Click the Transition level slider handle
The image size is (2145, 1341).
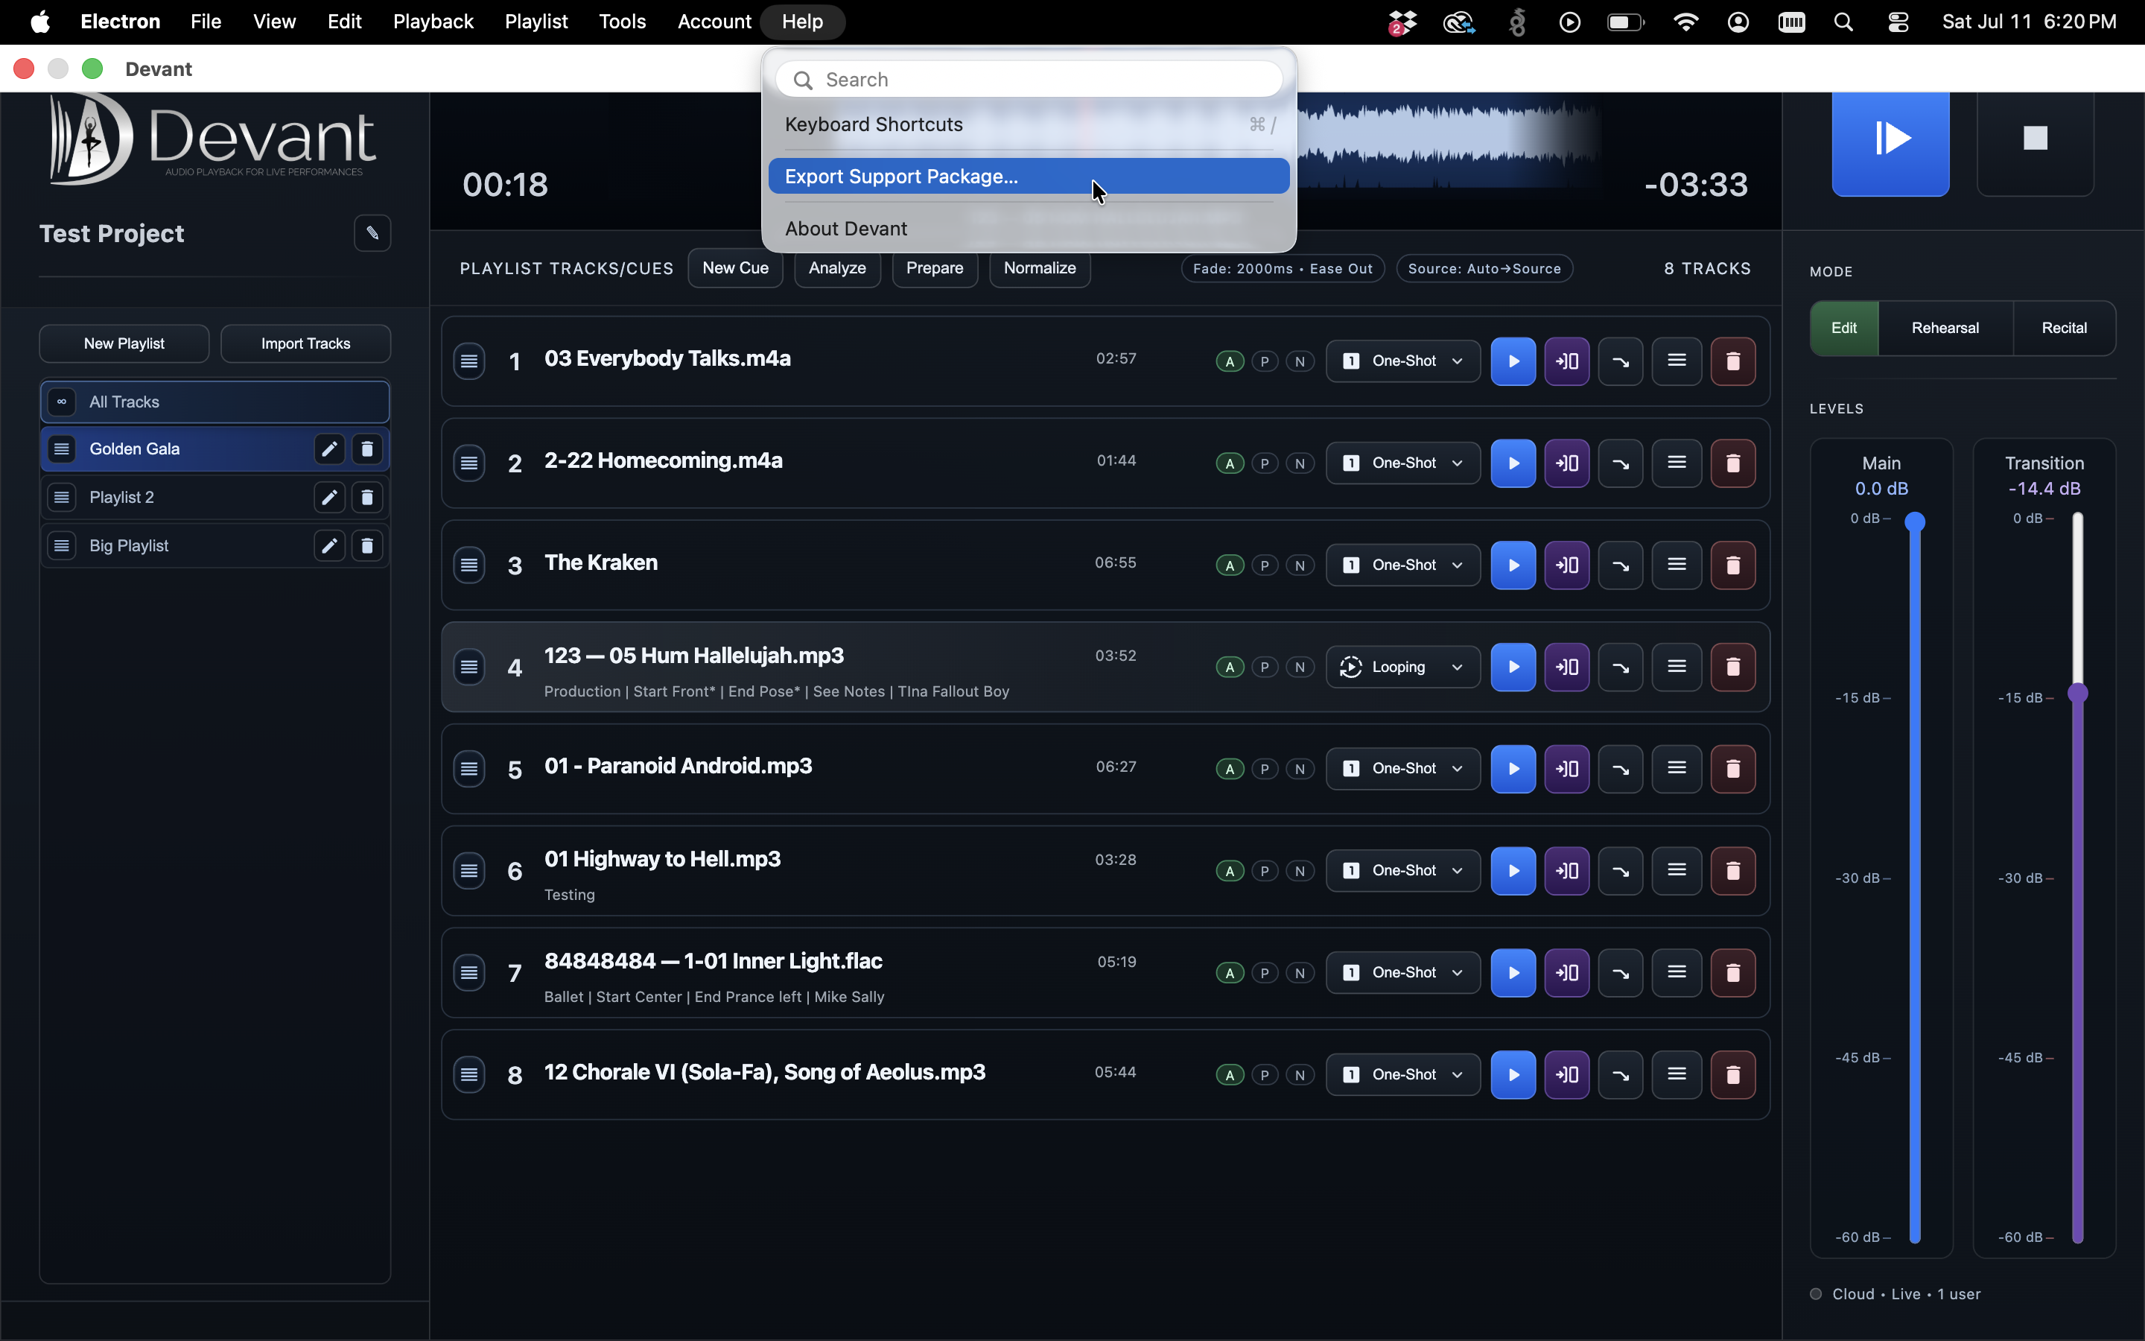pyautogui.click(x=2076, y=694)
